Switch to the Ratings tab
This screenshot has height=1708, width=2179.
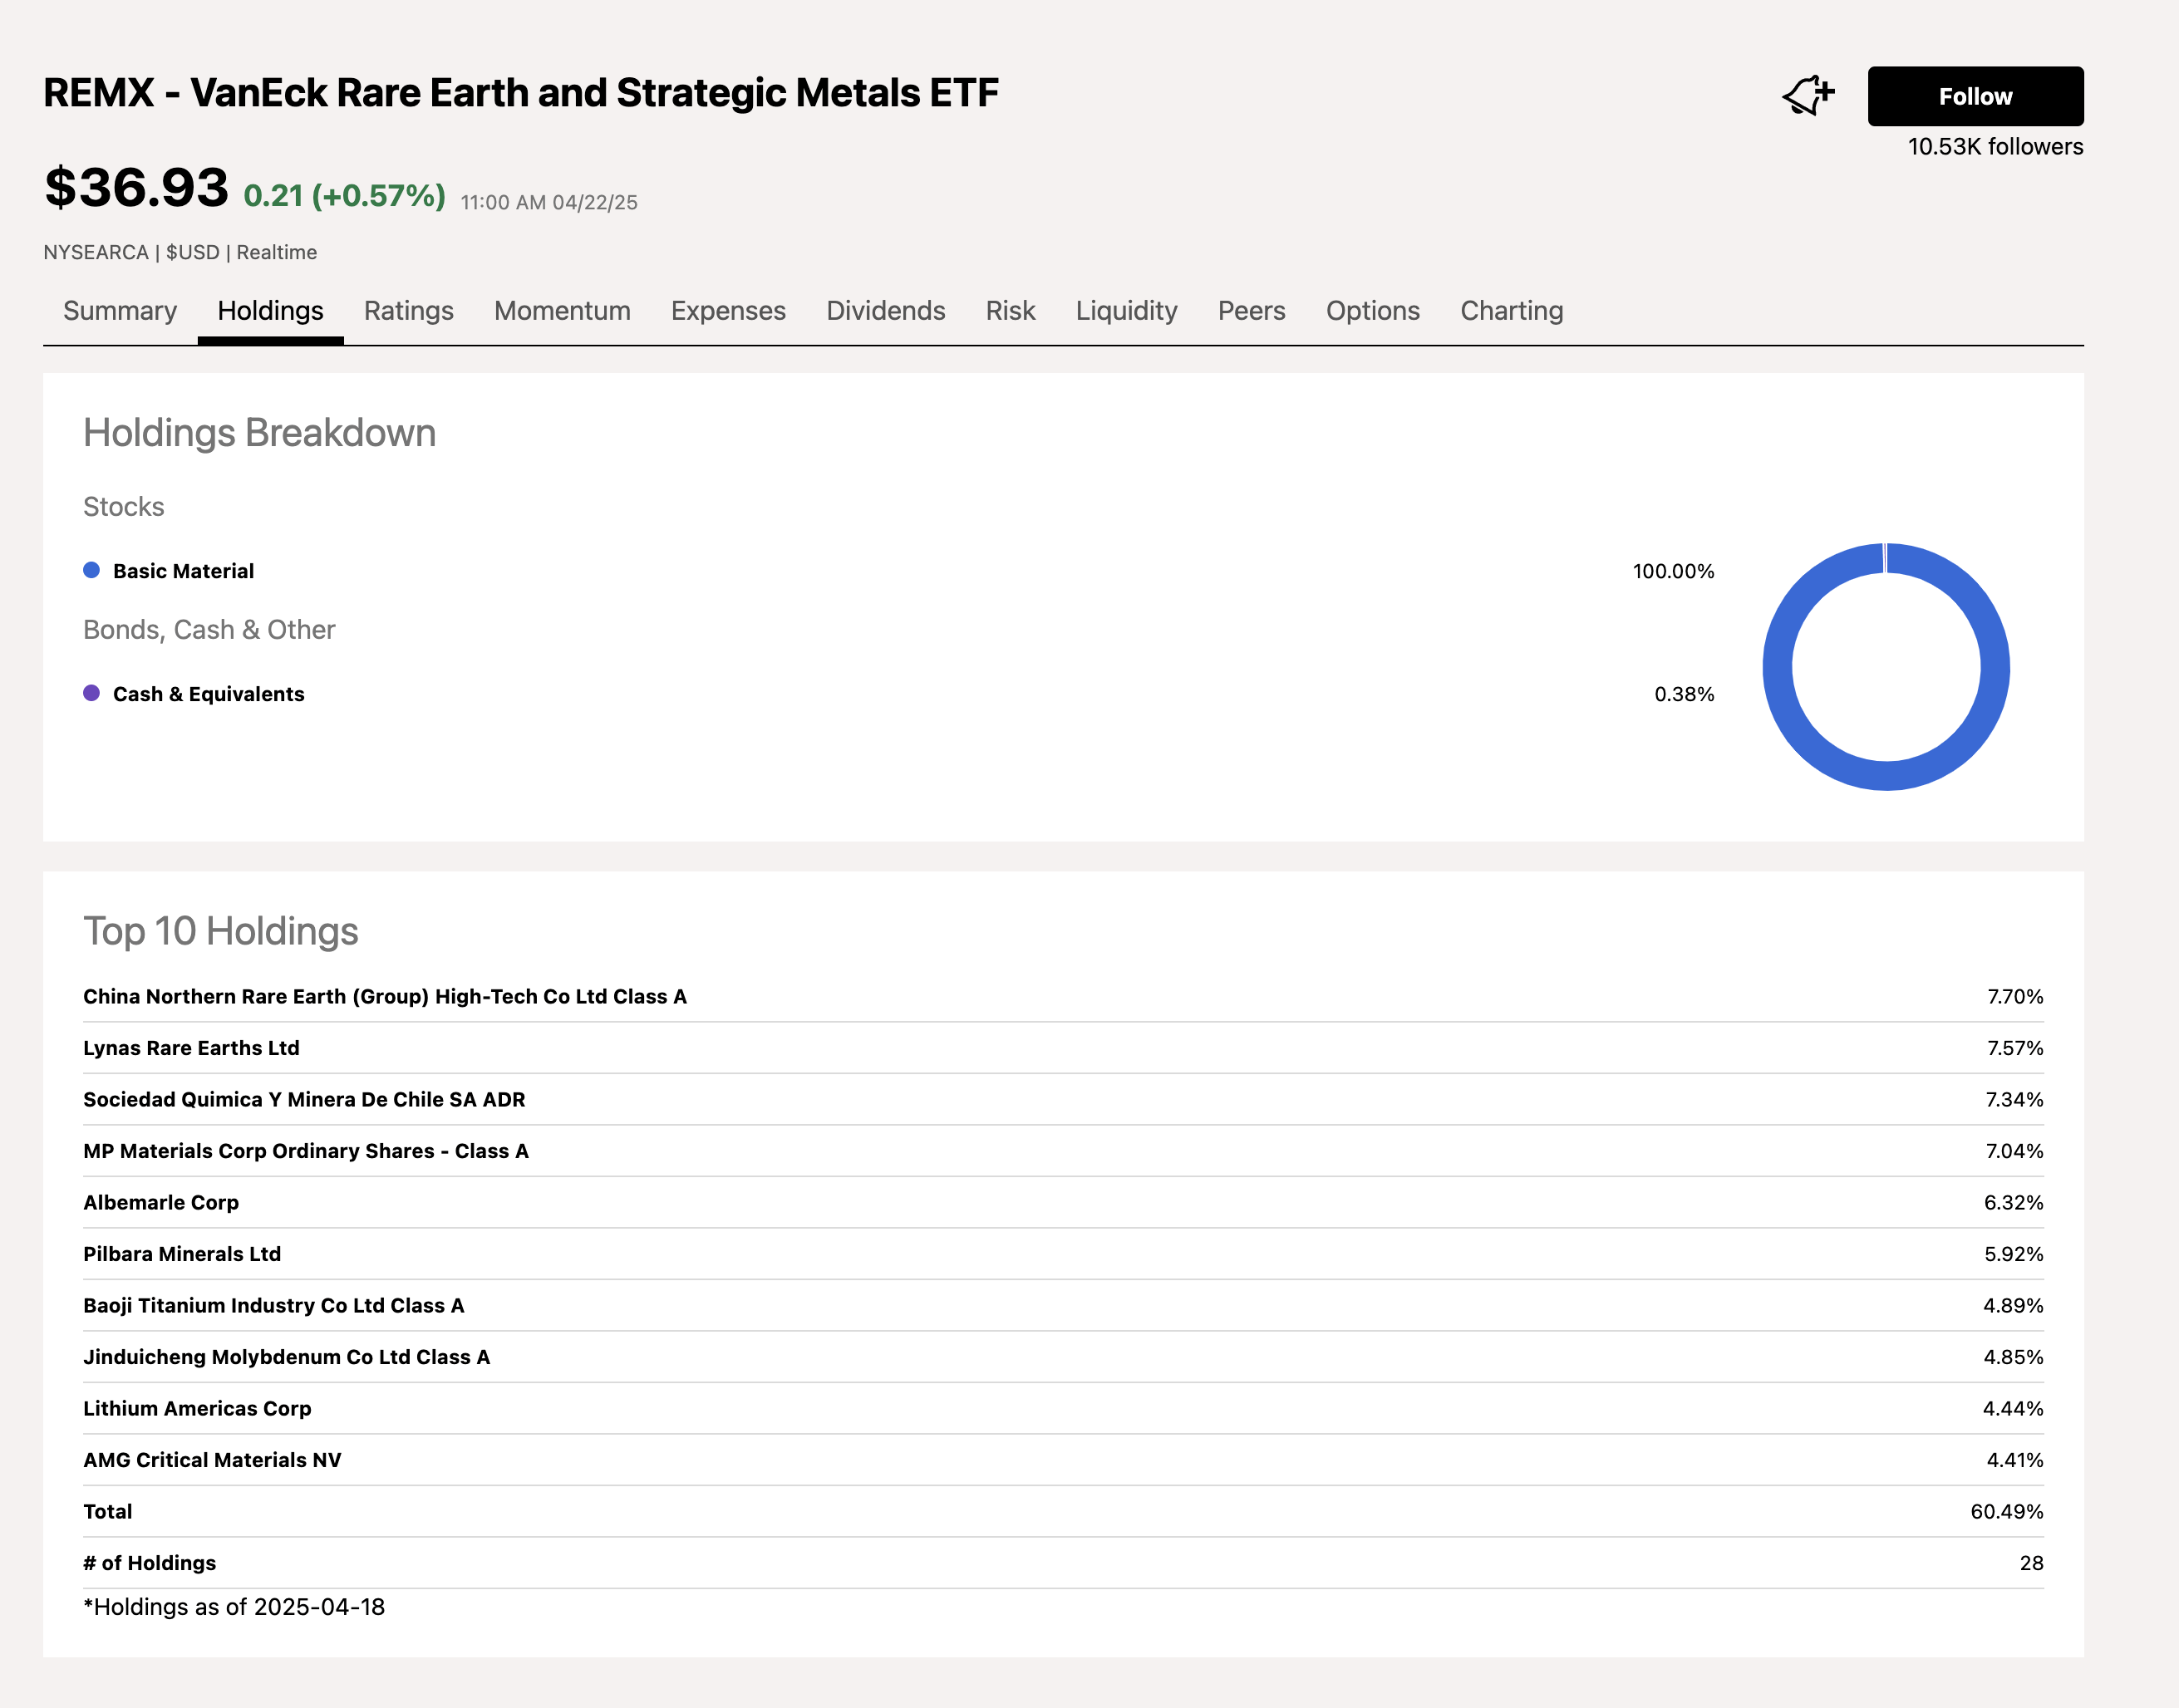point(408,311)
